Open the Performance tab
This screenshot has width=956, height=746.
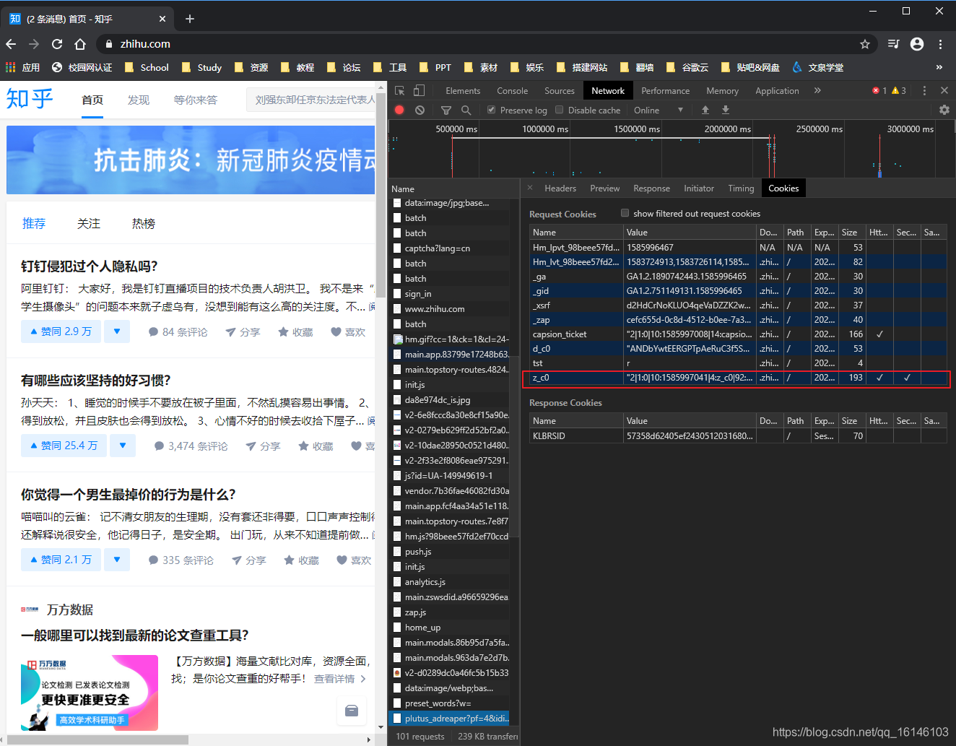666,90
